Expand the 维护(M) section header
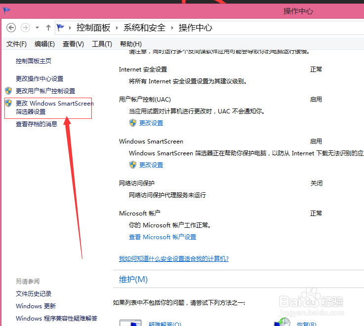Viewport: 364px width, 326px height. tap(133, 279)
